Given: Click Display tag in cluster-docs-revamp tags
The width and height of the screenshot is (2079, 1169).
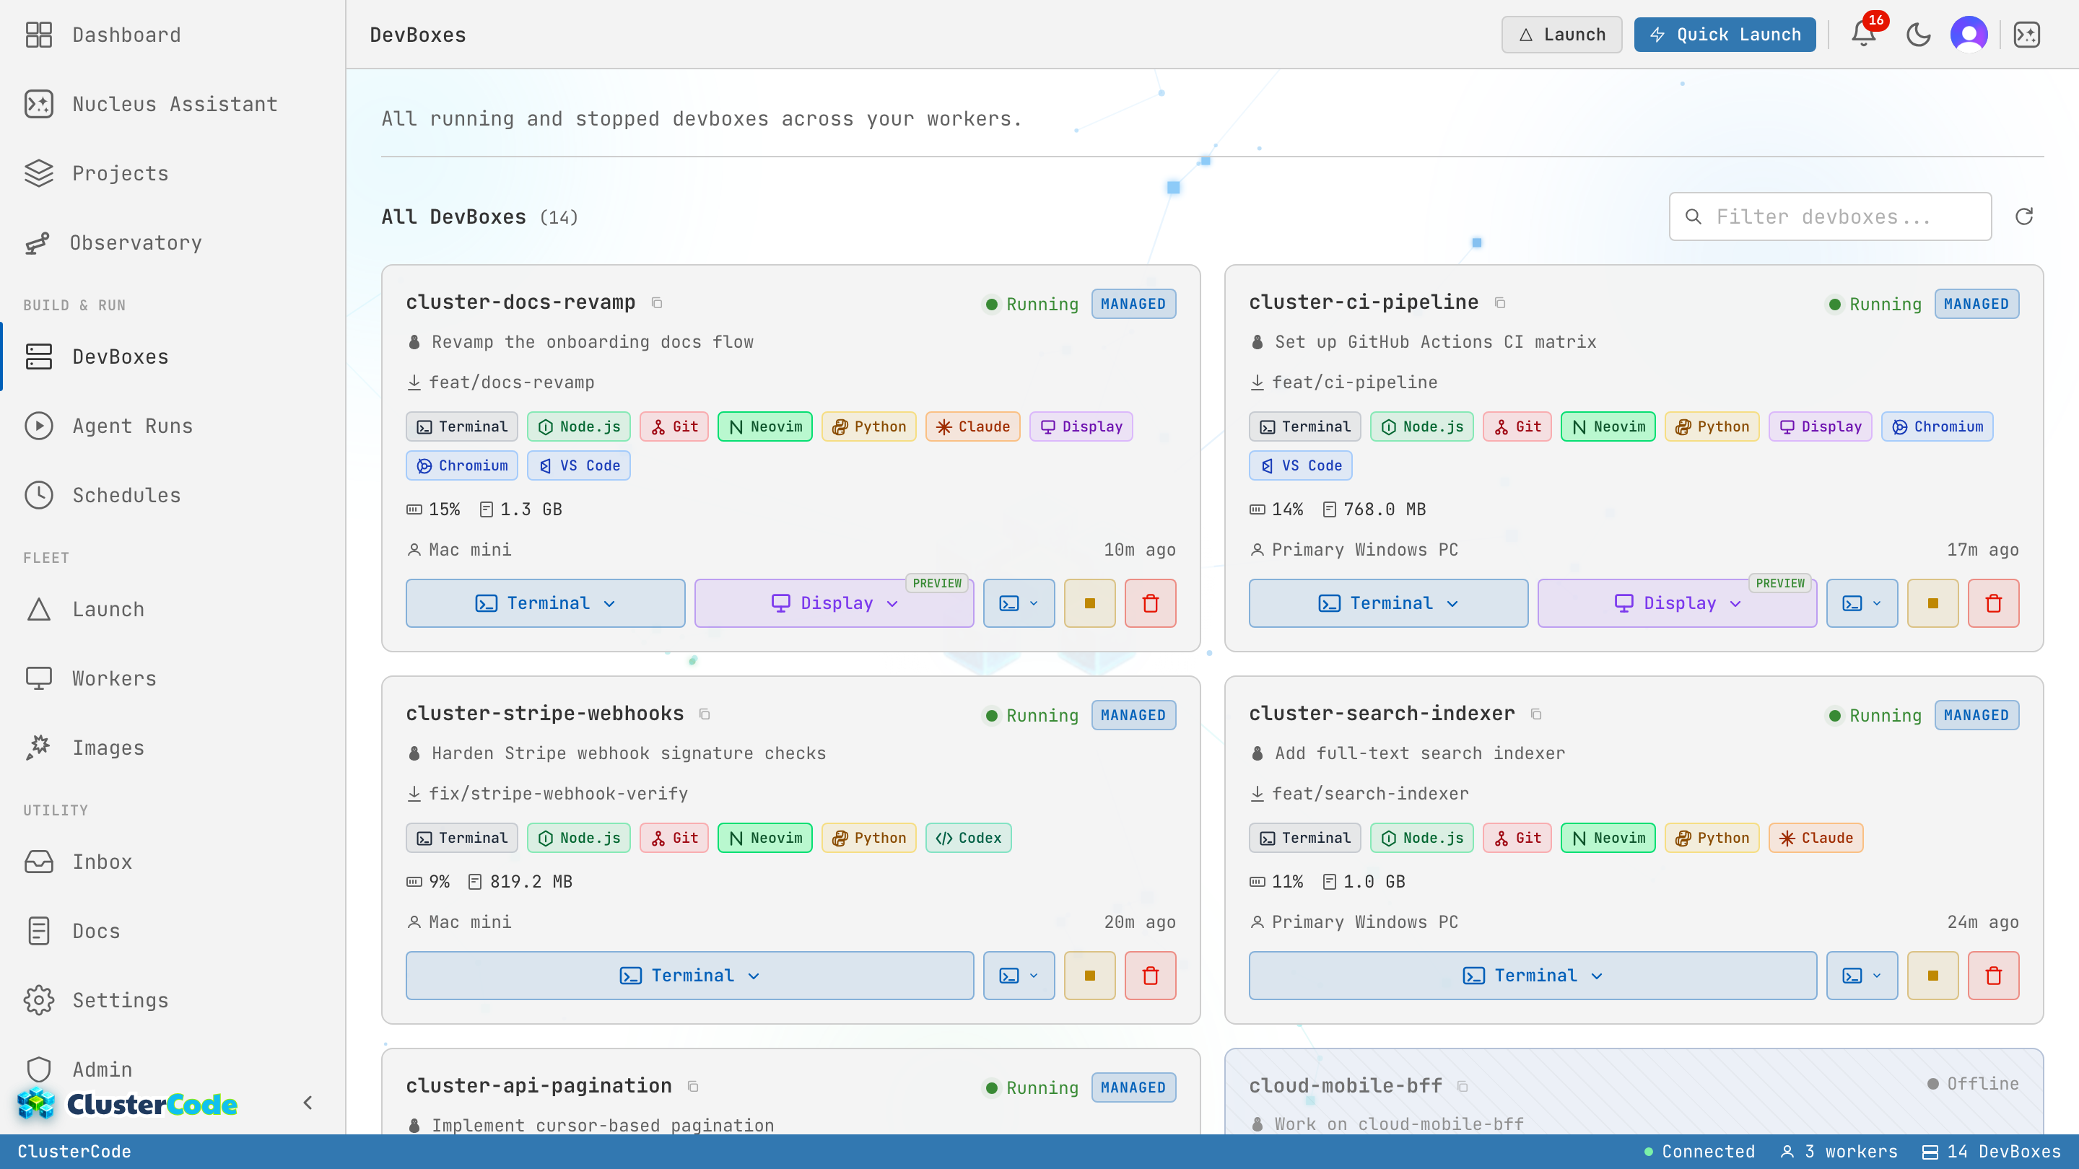Looking at the screenshot, I should pos(1081,426).
